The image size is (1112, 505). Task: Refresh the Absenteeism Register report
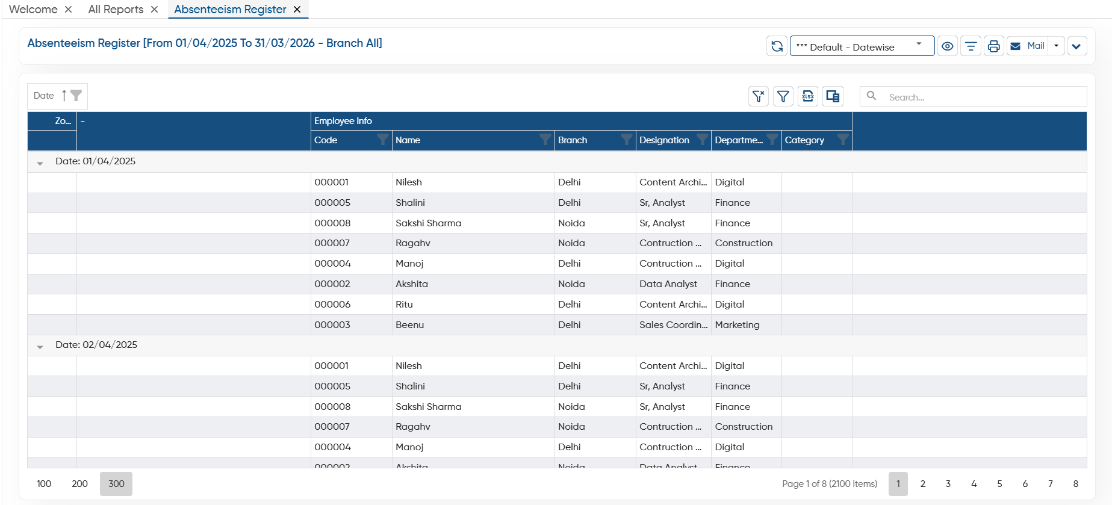click(x=777, y=46)
